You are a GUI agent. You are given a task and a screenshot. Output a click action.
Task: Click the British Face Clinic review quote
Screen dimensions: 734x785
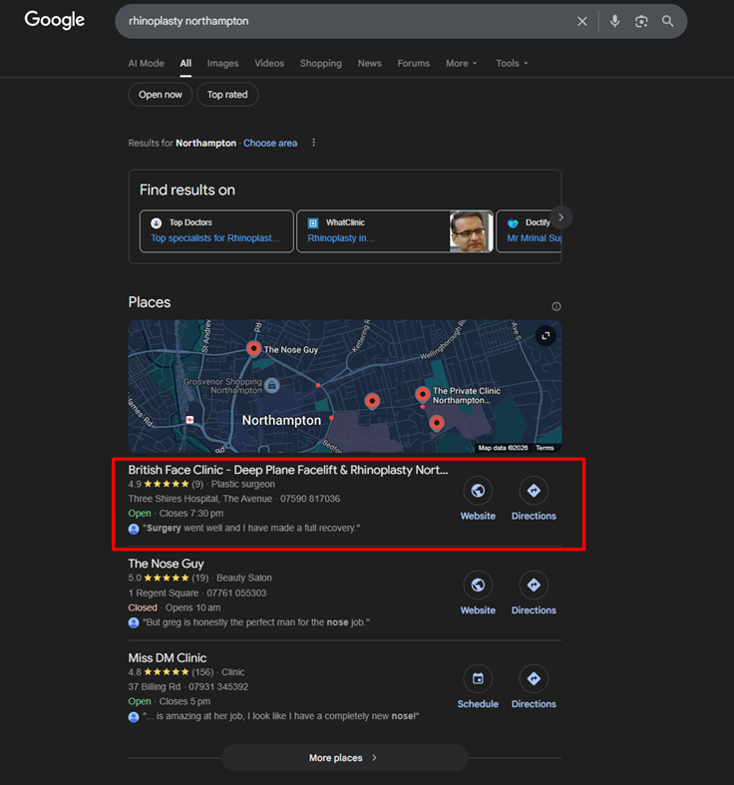251,529
